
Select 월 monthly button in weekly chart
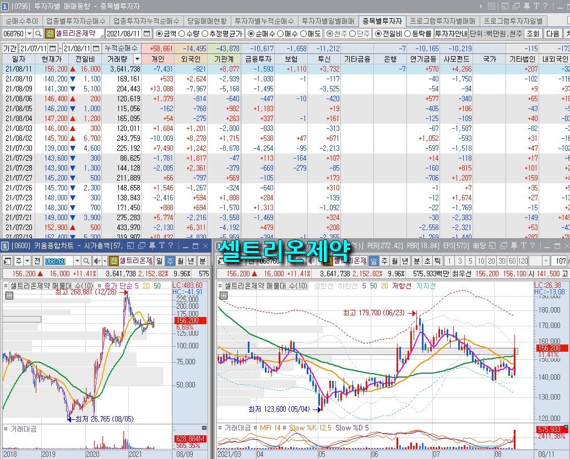(x=181, y=261)
